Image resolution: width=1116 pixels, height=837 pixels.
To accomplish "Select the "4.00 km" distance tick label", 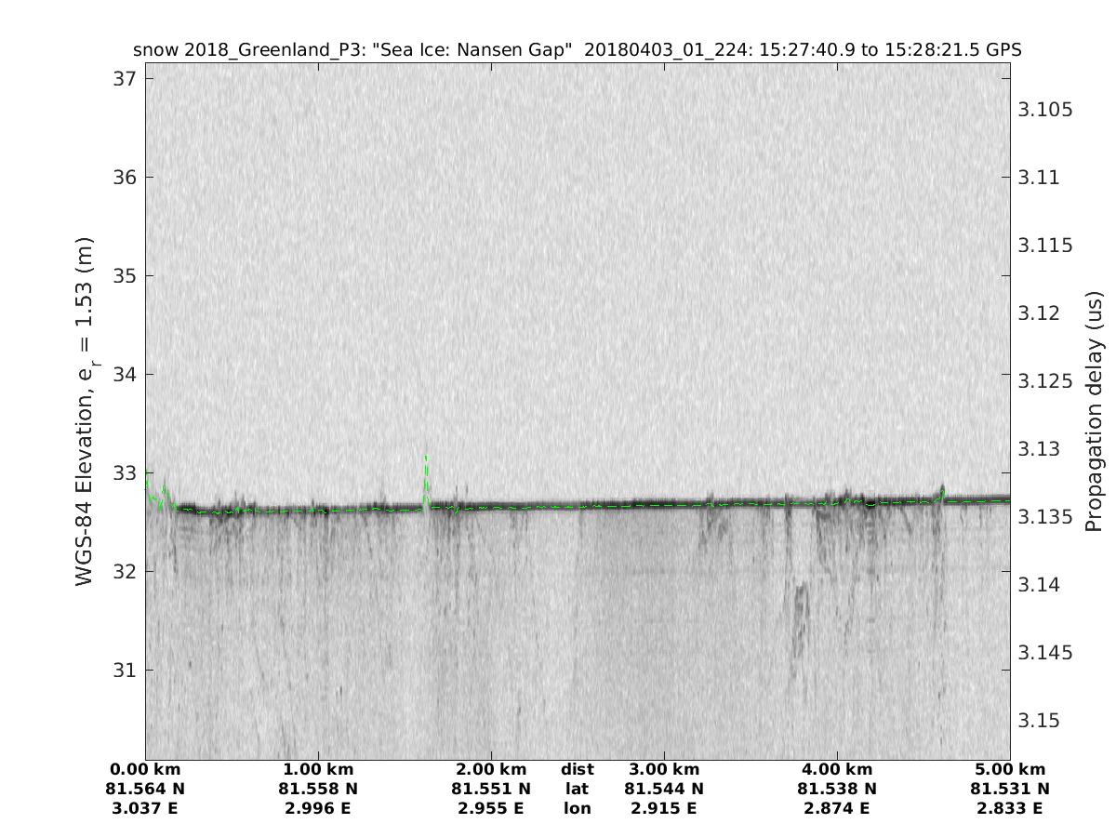I will click(x=837, y=770).
